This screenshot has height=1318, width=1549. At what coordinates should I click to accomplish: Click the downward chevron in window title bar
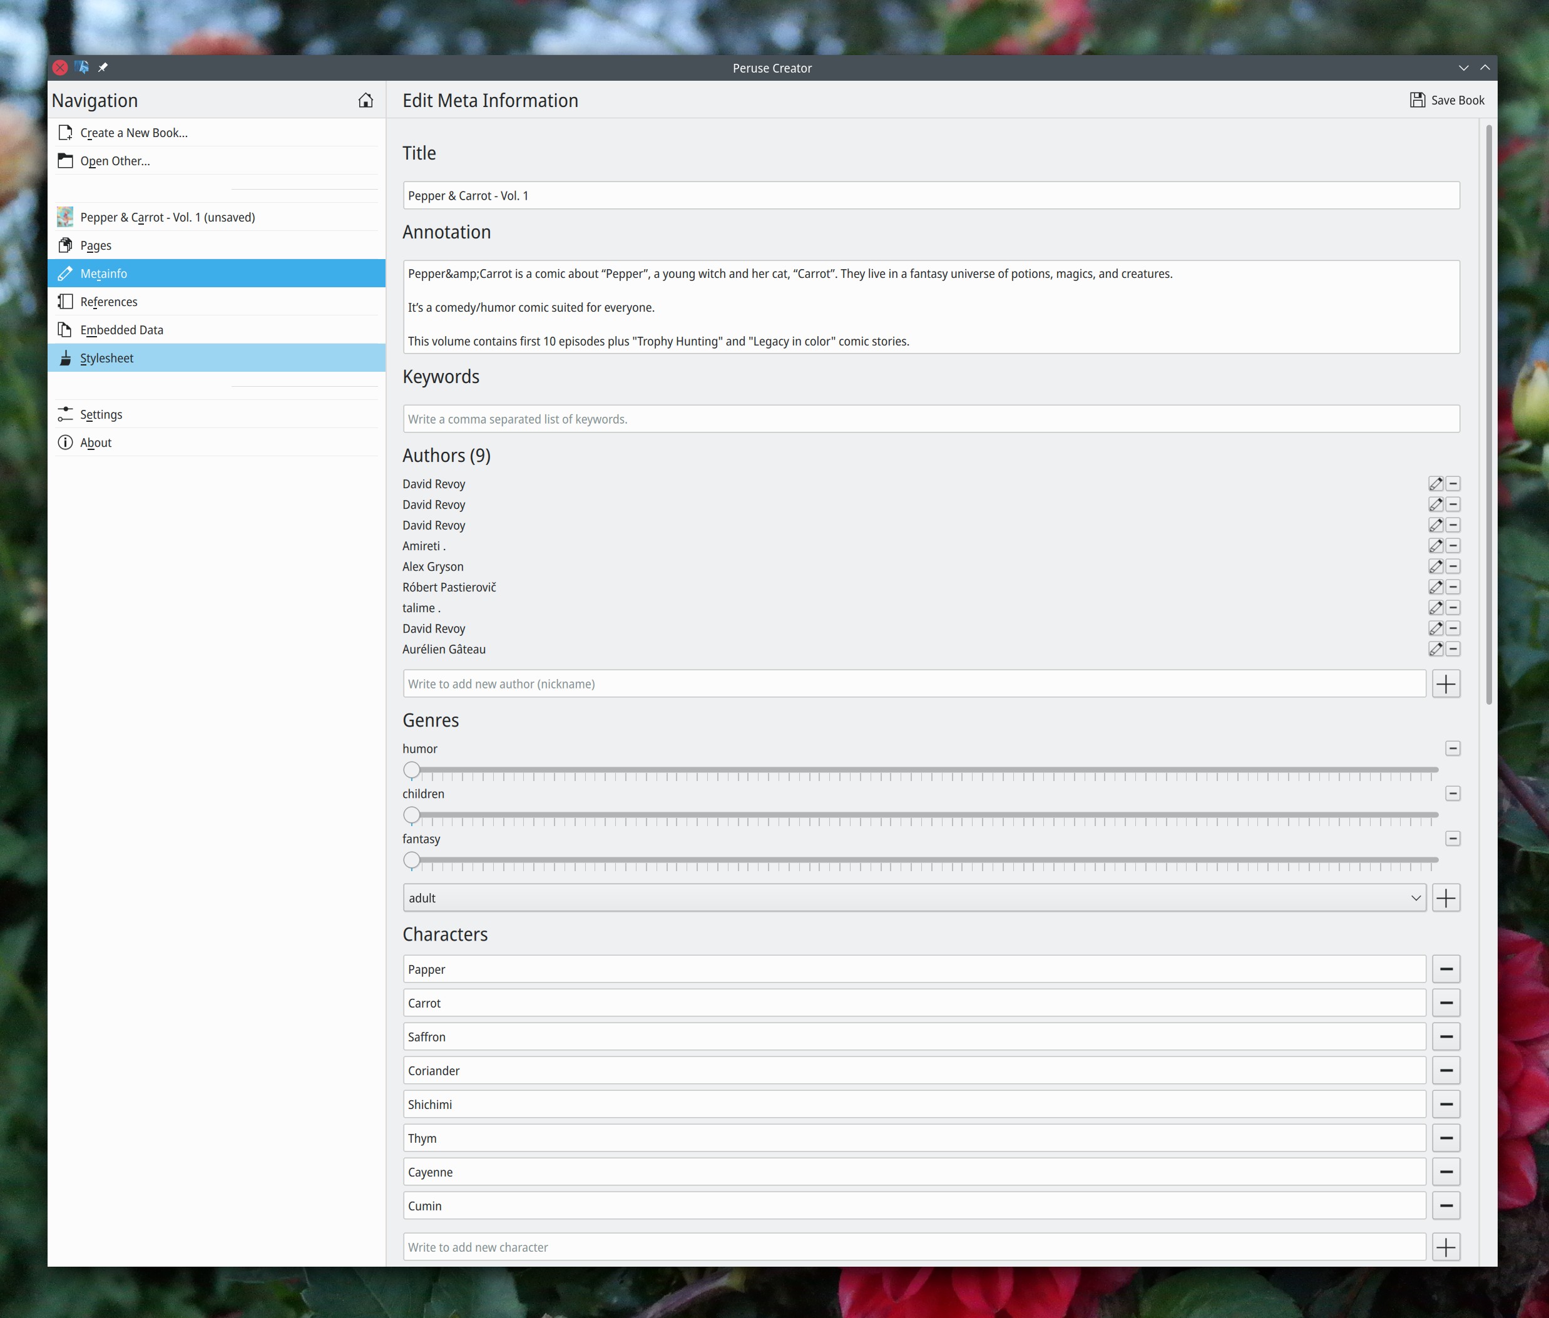pyautogui.click(x=1463, y=68)
